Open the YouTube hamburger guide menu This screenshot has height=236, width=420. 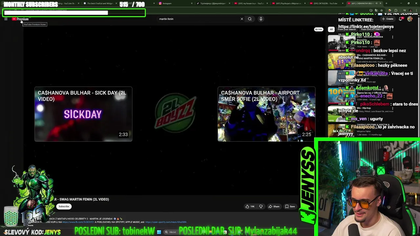tap(6, 19)
